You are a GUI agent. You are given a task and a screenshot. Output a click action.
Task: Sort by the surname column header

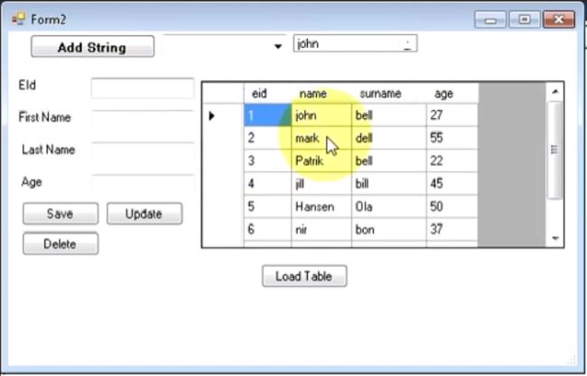point(388,93)
